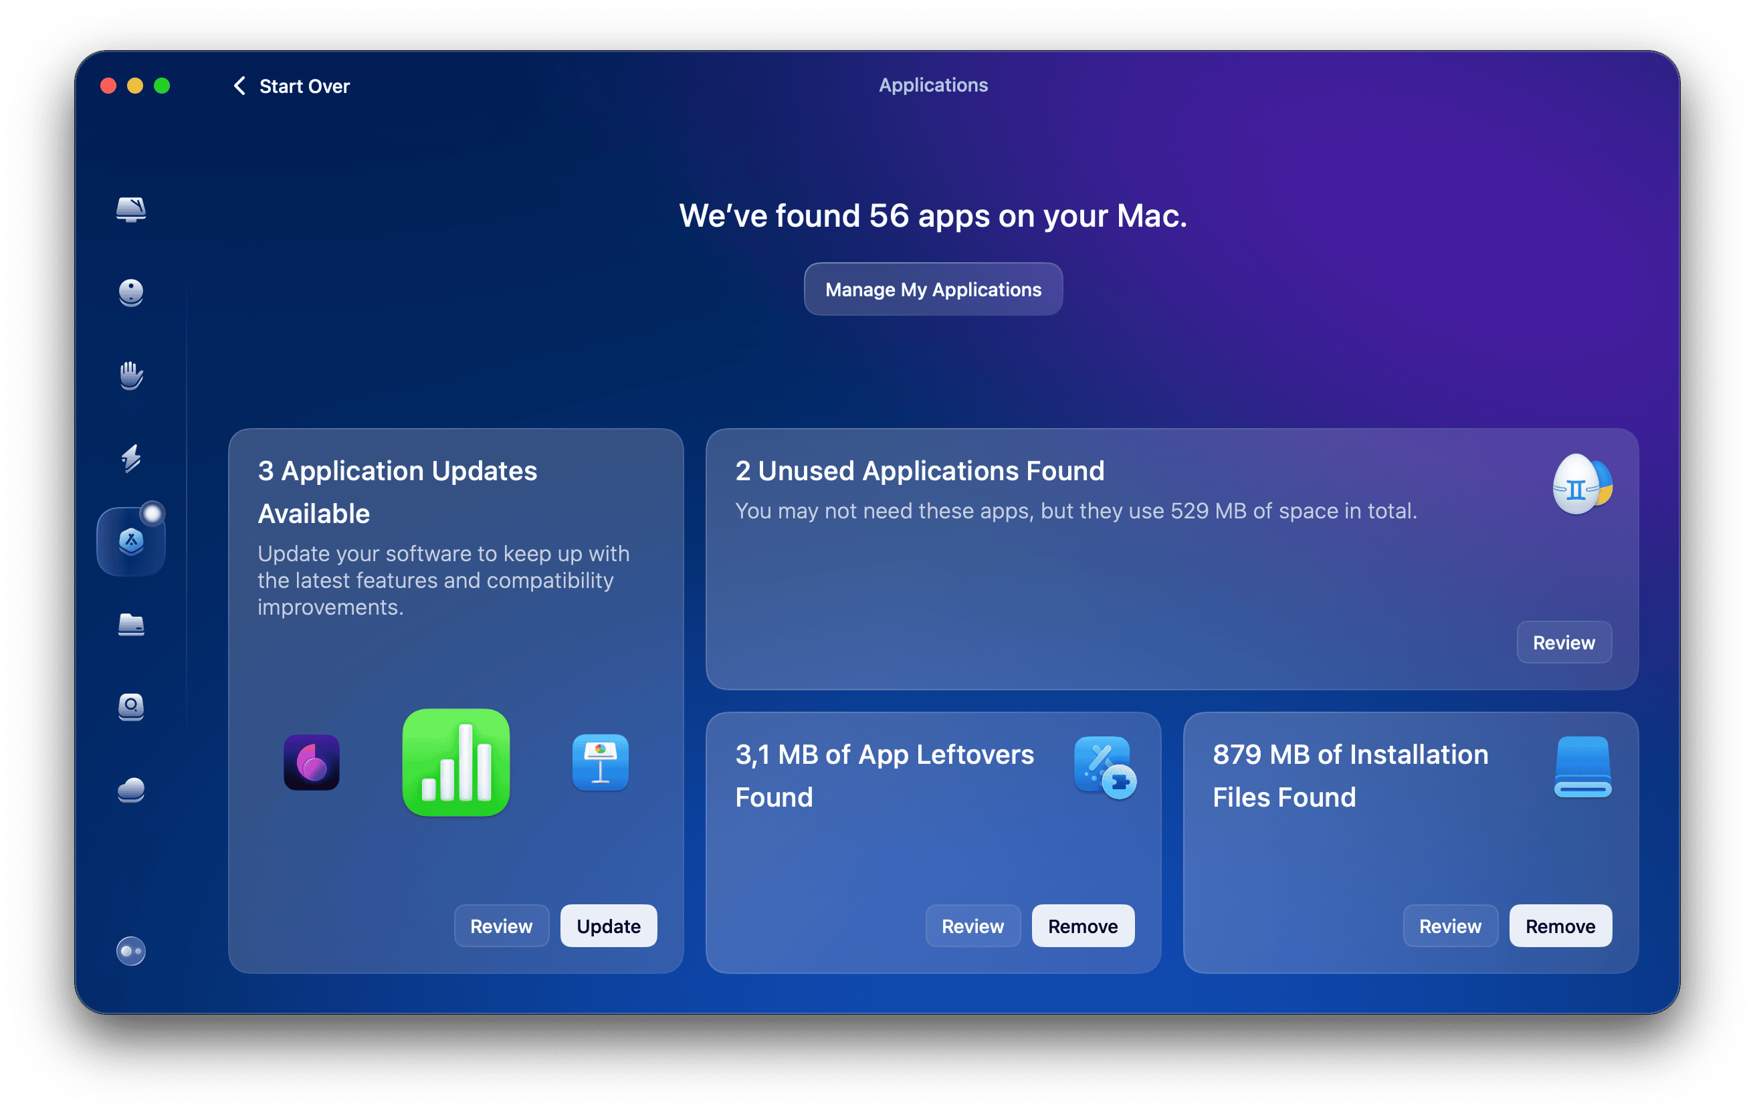The width and height of the screenshot is (1755, 1113).
Task: Select the Performance lightning icon
Action: (x=131, y=460)
